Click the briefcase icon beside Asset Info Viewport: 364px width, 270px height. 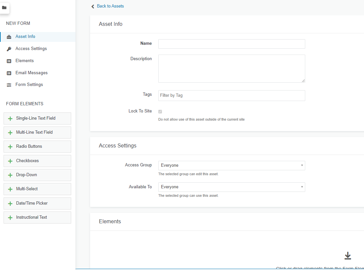pos(9,37)
